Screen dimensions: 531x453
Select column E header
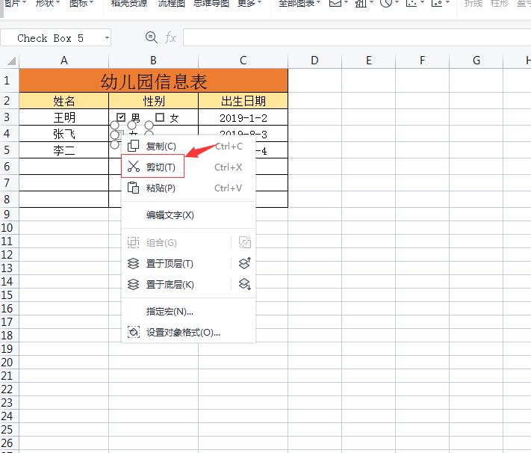coord(368,61)
